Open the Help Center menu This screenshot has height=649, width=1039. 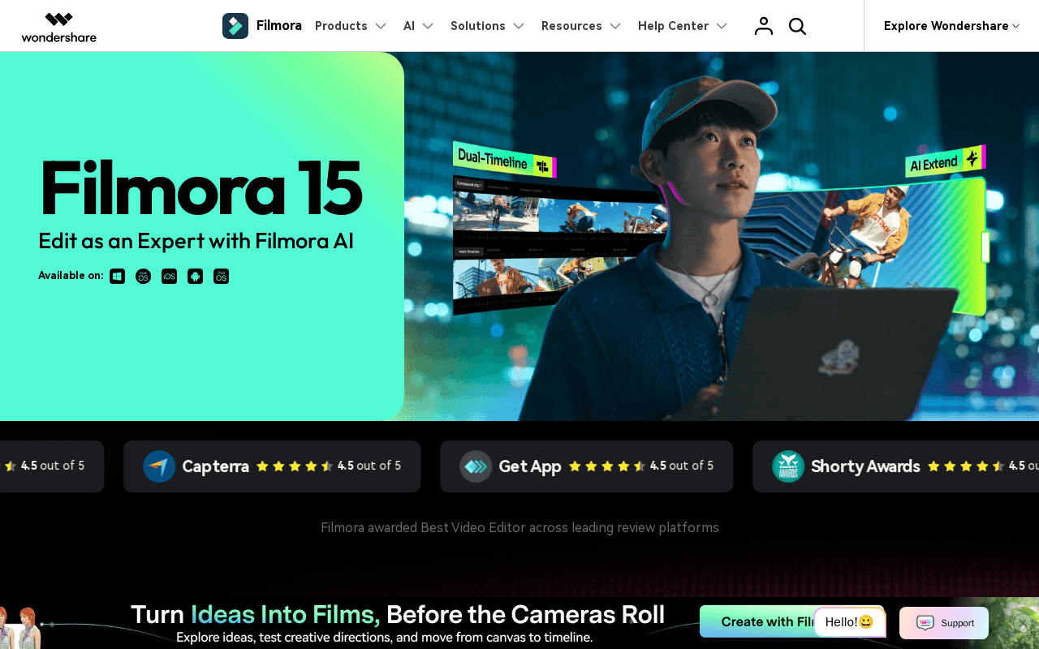pos(673,26)
